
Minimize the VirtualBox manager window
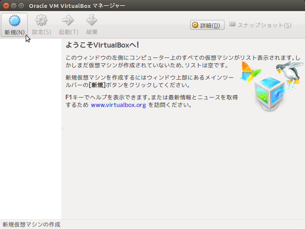pyautogui.click(x=13, y=6)
